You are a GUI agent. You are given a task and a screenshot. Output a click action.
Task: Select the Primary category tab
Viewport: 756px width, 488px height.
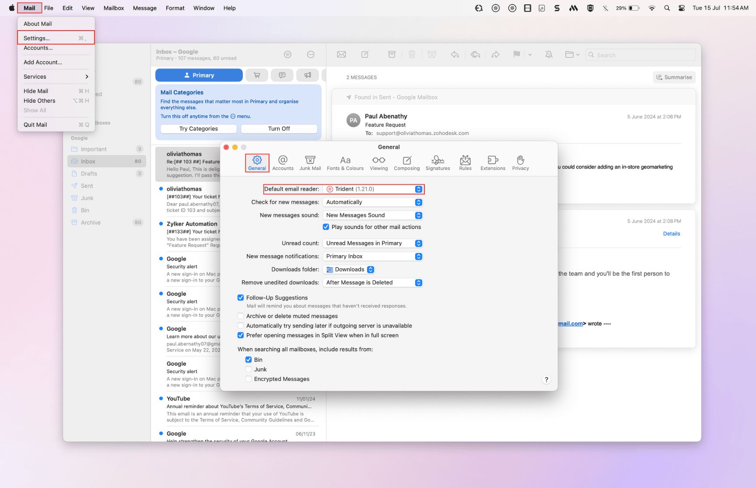point(199,75)
